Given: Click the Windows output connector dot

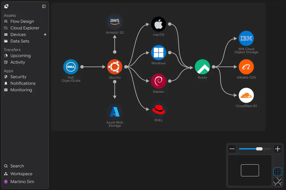Looking at the screenshot, I should pos(170,53).
